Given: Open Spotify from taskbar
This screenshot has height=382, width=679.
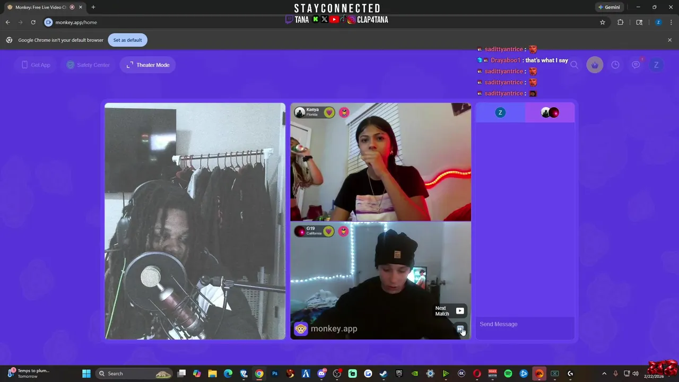Looking at the screenshot, I should [x=508, y=374].
